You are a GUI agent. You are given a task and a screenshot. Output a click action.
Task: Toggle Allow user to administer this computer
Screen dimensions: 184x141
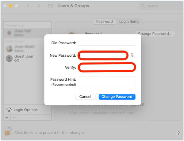[x=64, y=113]
